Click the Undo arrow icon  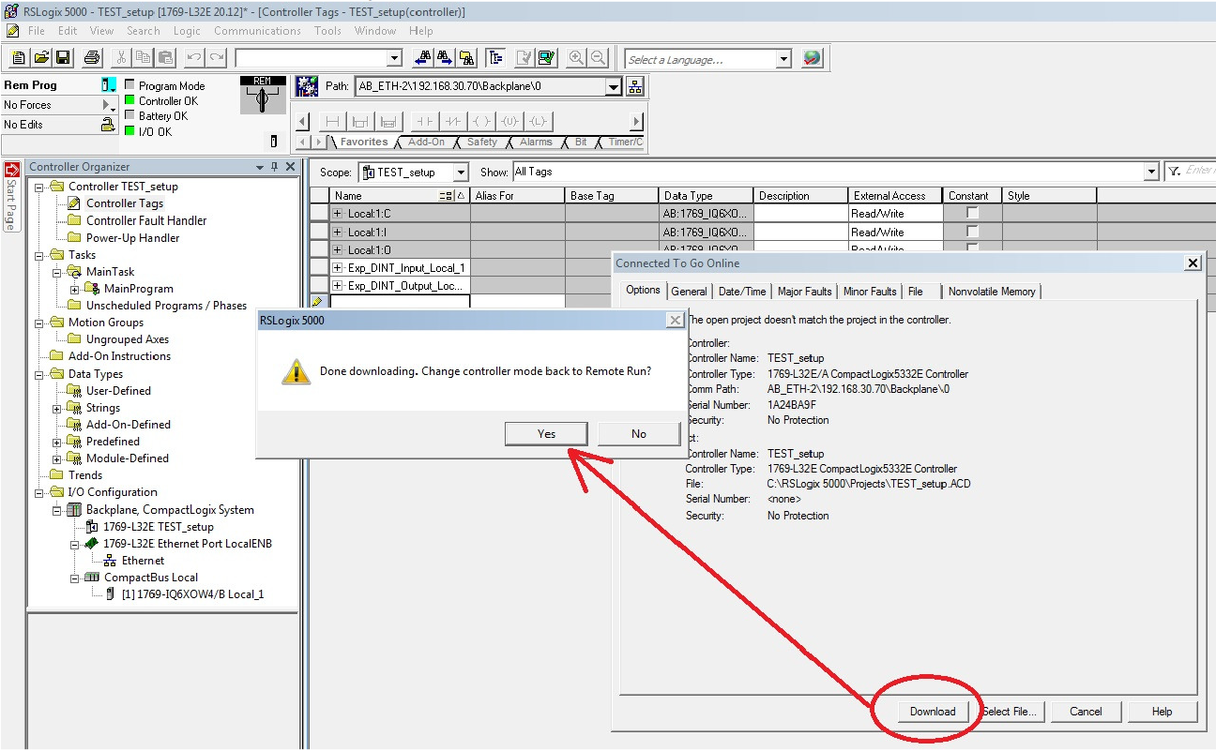pos(194,58)
